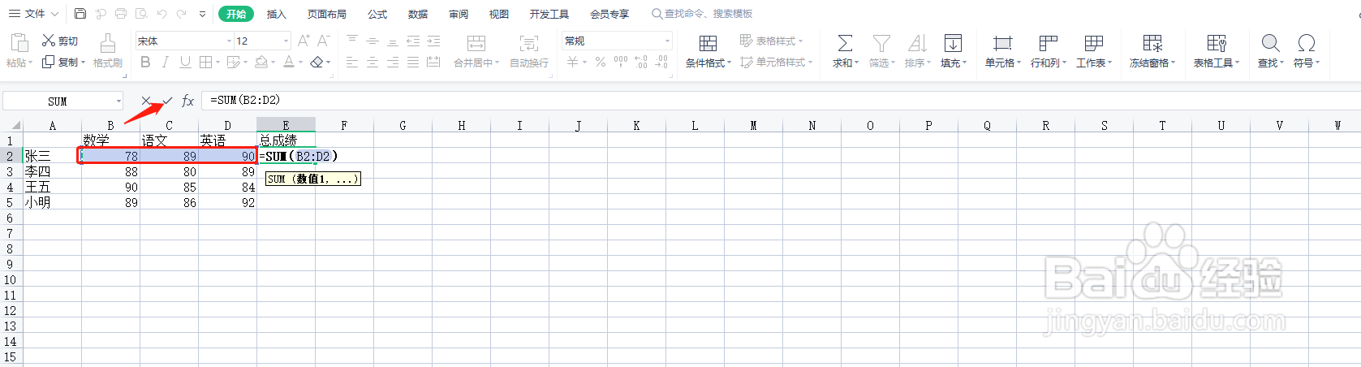Screen dimensions: 1361x367
Task: Click the eraser clear-format icon
Action: click(317, 62)
